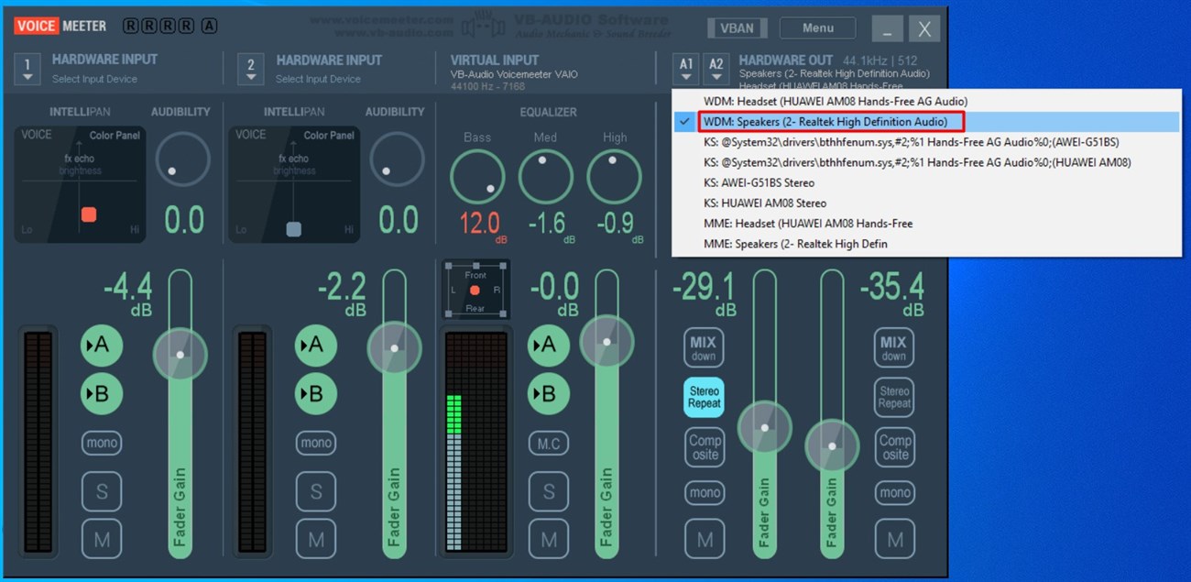Viewport: 1191px width, 582px height.
Task: Mute the Virtual Input strip
Action: (549, 539)
